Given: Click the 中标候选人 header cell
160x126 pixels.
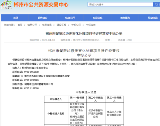Looking at the screenshot, I should pos(56,99).
